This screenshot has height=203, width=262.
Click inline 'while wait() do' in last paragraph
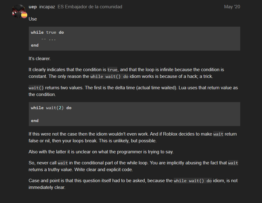pyautogui.click(x=193, y=181)
